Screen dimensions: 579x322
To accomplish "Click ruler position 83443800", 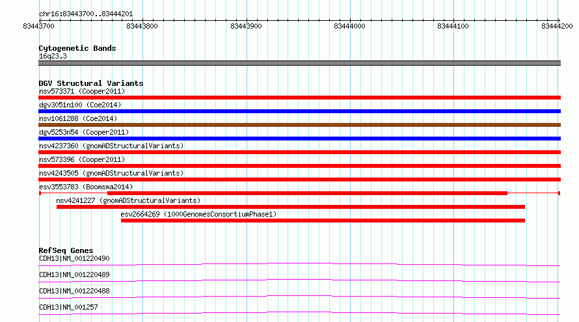I will 142,26.
